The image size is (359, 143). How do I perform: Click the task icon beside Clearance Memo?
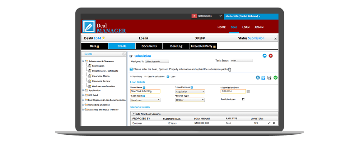[x=90, y=76]
